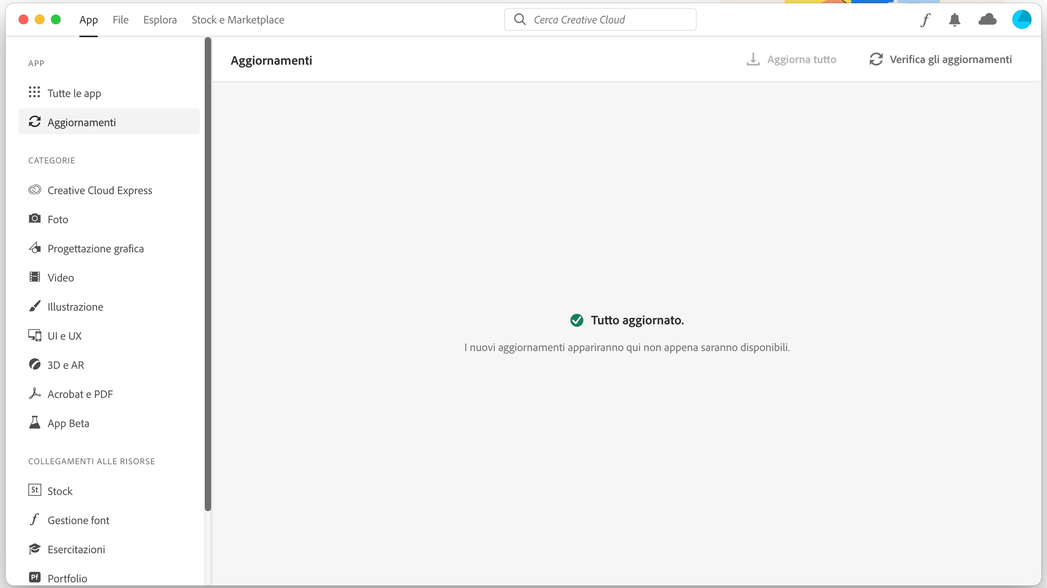The height and width of the screenshot is (588, 1047).
Task: Open notifications bell icon
Action: click(954, 19)
